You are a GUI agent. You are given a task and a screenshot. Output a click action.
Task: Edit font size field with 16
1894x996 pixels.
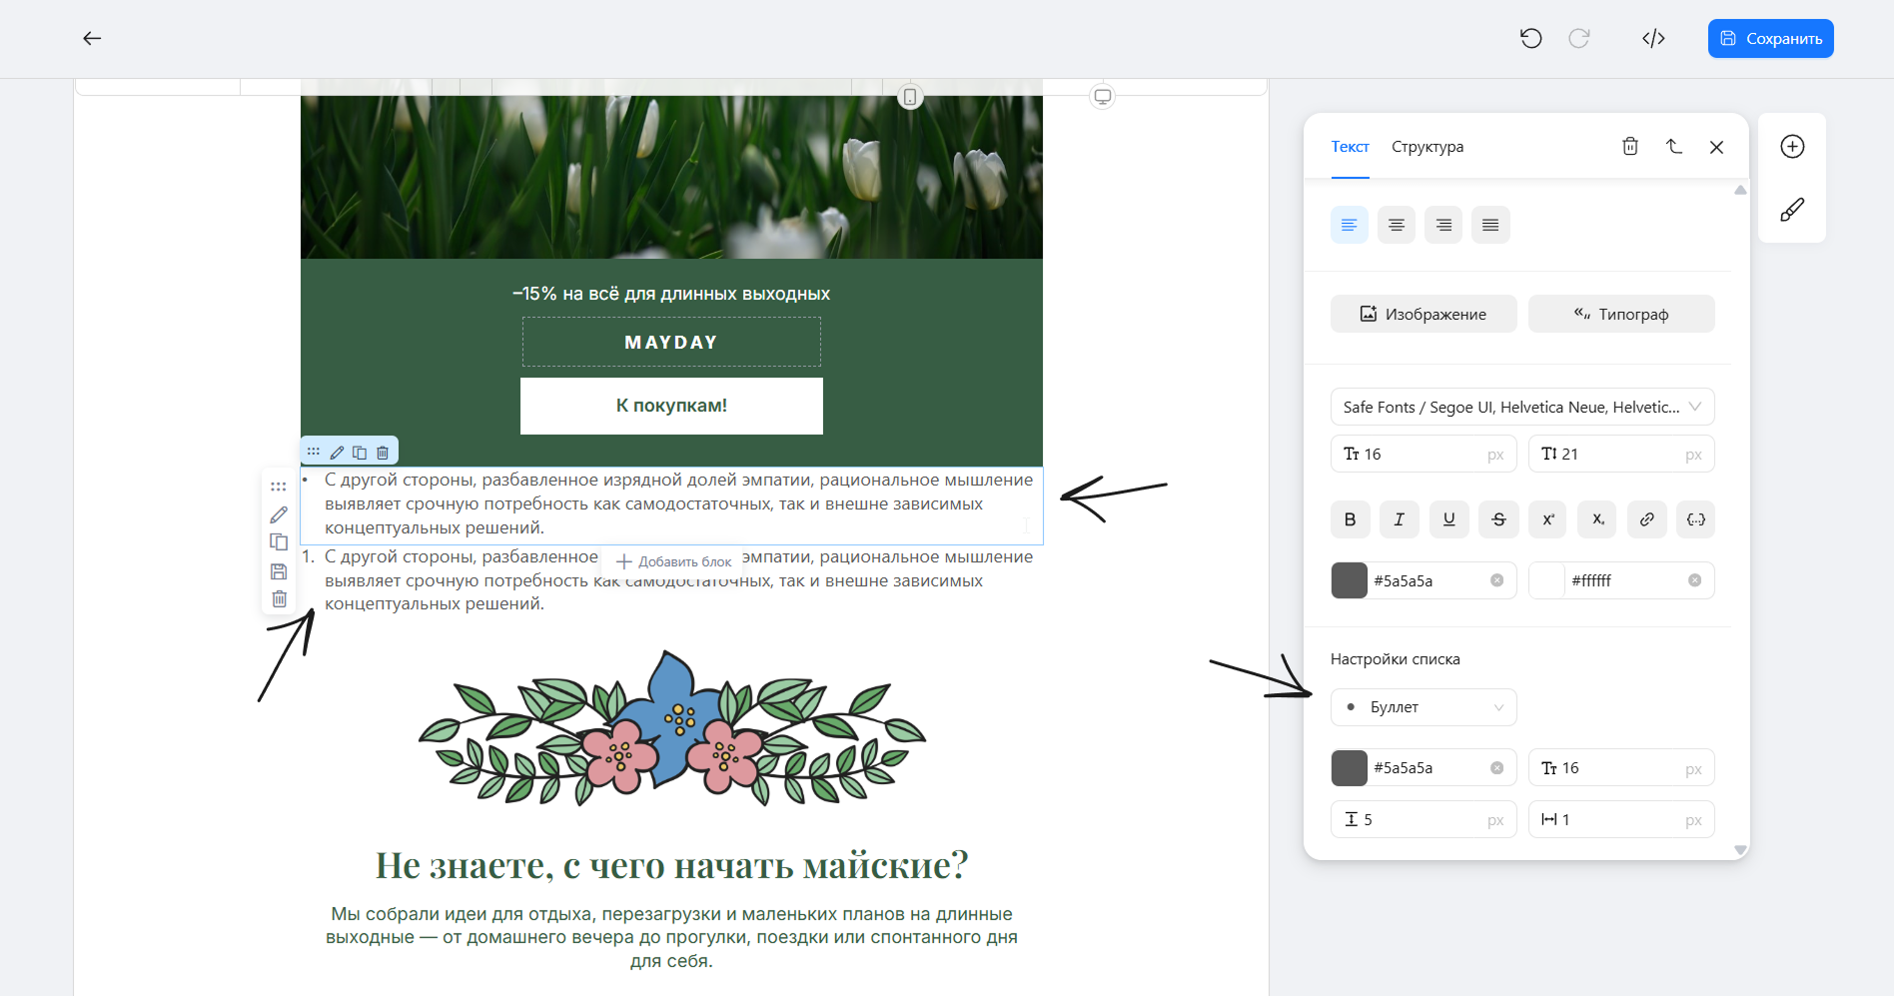(1423, 454)
